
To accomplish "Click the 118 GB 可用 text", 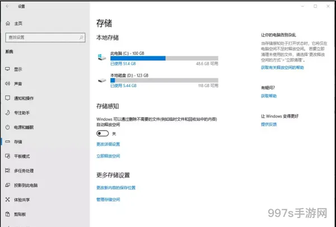I will tap(208, 86).
